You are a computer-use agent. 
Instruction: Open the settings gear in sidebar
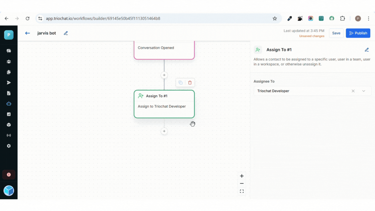point(9,146)
